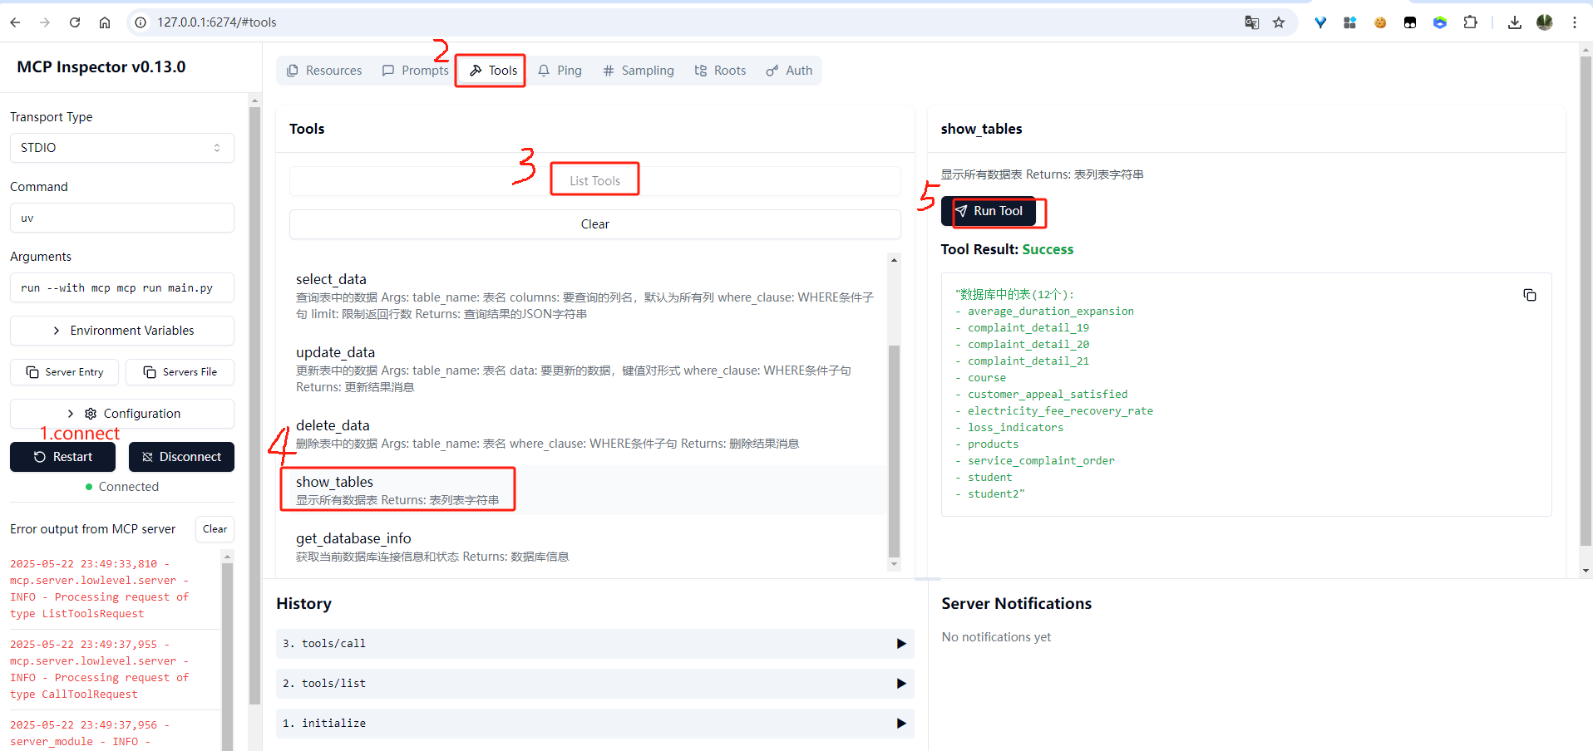Switch to the Resources tab
Viewport: 1593px width, 751px height.
point(324,71)
